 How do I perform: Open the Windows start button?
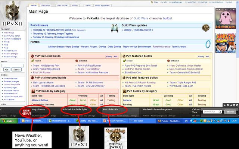pos(9,121)
